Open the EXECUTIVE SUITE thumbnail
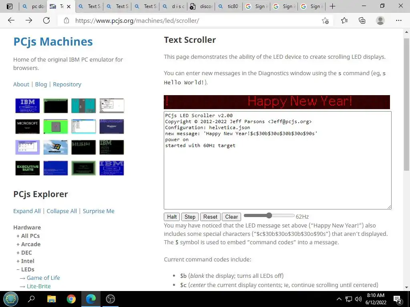Viewport: 410px width, 307px height. tap(28, 168)
